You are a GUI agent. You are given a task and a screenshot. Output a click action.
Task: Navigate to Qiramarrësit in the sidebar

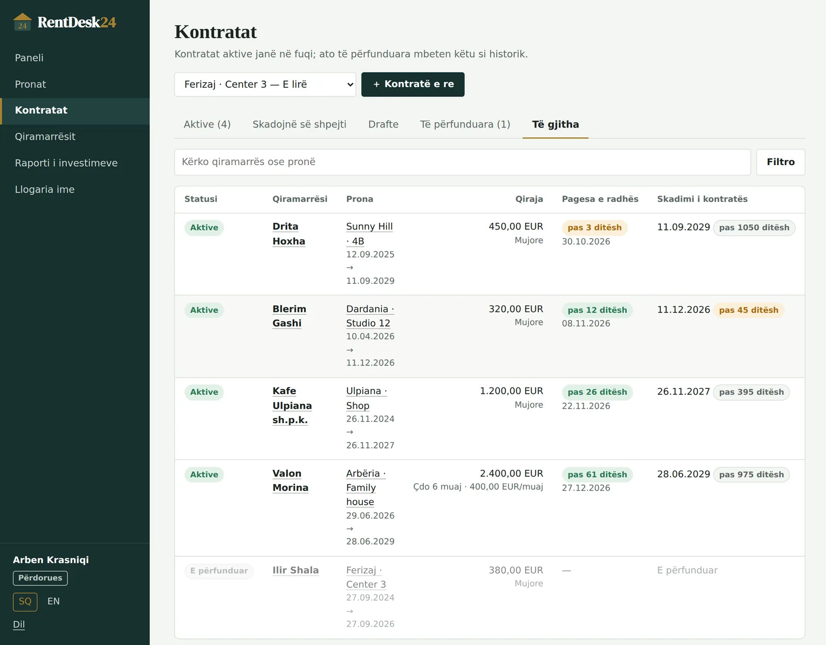point(75,137)
